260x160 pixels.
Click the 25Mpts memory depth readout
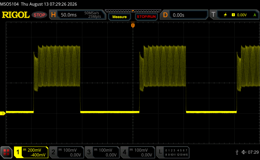94,17
